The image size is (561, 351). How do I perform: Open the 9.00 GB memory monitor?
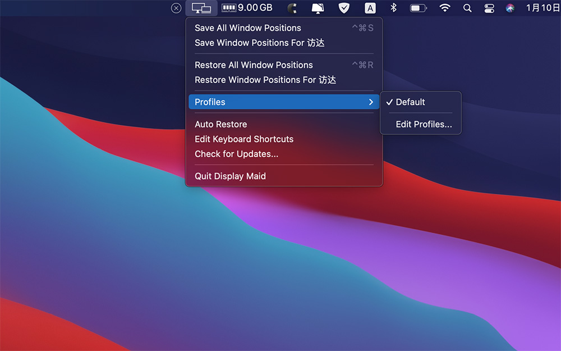247,7
